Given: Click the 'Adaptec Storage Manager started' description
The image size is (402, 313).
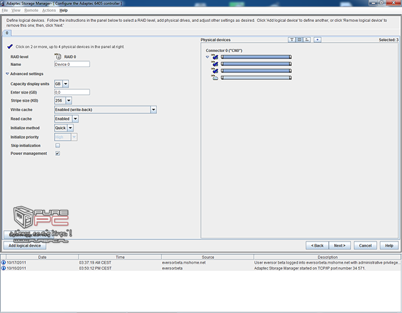Looking at the screenshot, I should [310, 268].
